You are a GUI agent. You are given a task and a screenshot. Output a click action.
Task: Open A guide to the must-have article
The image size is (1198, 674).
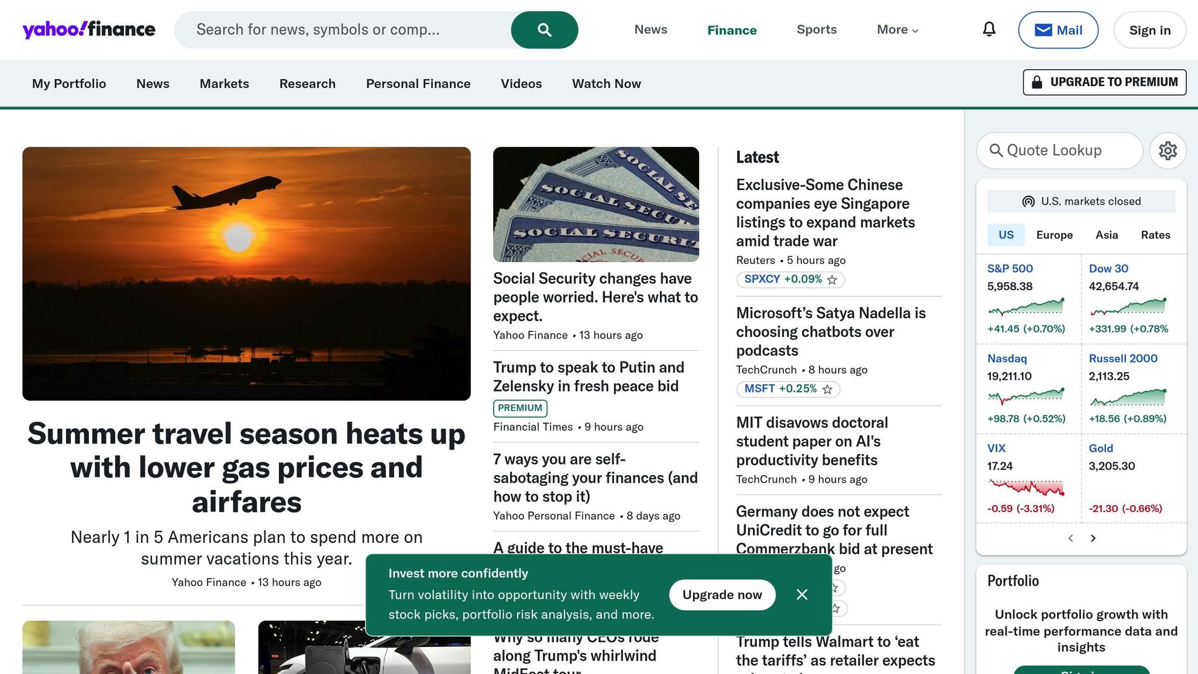578,548
